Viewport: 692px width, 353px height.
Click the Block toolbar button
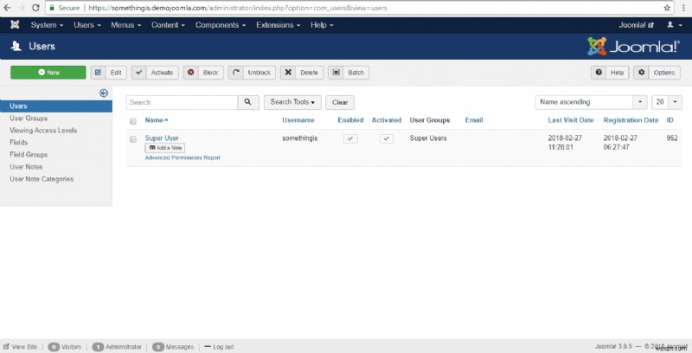(203, 73)
